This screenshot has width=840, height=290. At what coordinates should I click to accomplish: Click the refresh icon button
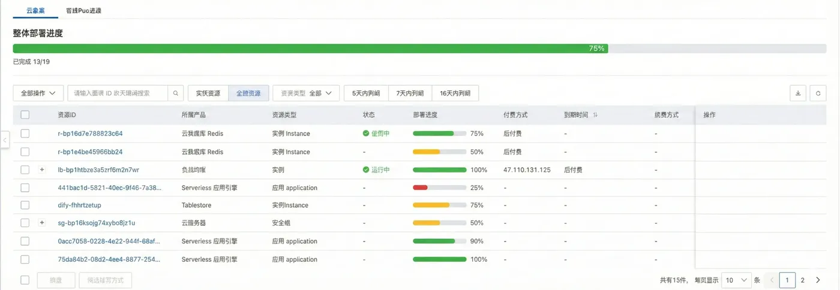coord(818,93)
